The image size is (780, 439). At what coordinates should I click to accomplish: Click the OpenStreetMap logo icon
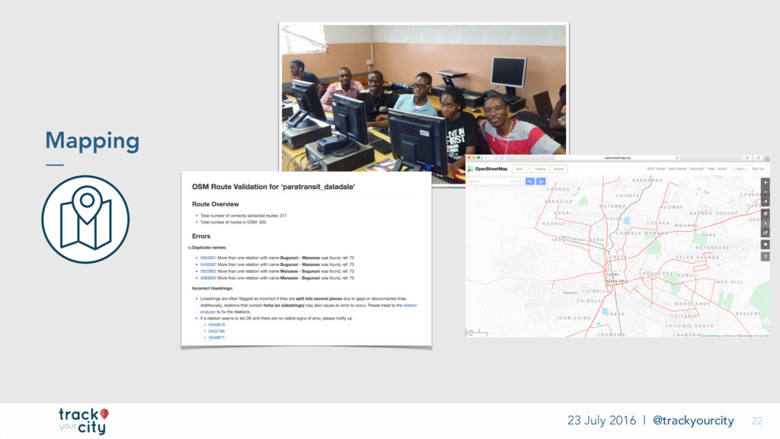[x=470, y=168]
